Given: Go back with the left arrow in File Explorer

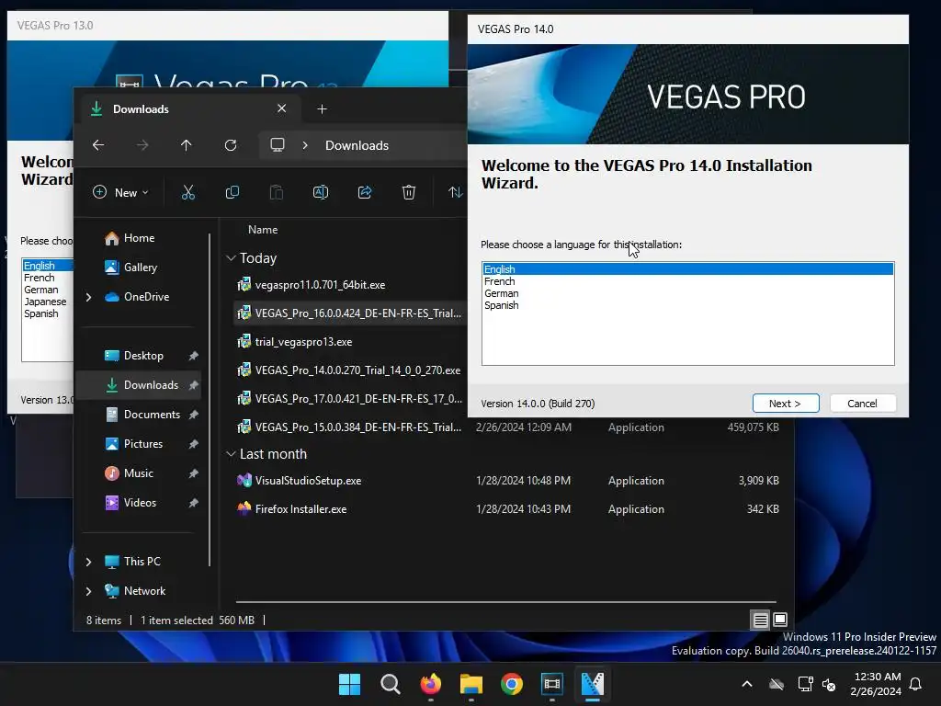Looking at the screenshot, I should [x=98, y=145].
